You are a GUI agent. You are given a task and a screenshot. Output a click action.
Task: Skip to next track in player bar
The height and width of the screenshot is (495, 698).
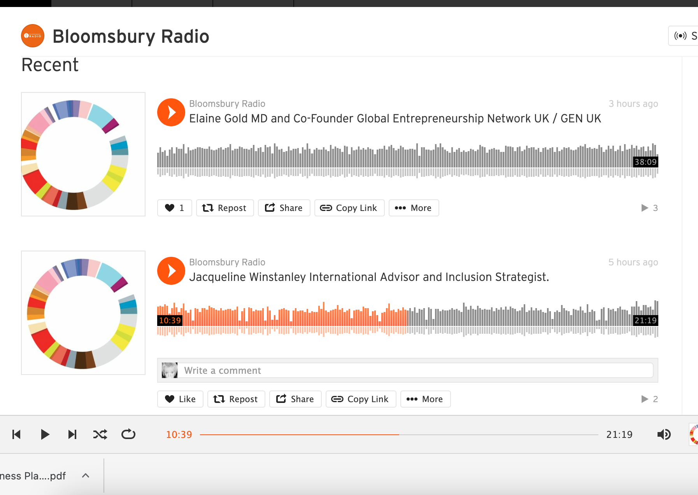click(x=72, y=434)
